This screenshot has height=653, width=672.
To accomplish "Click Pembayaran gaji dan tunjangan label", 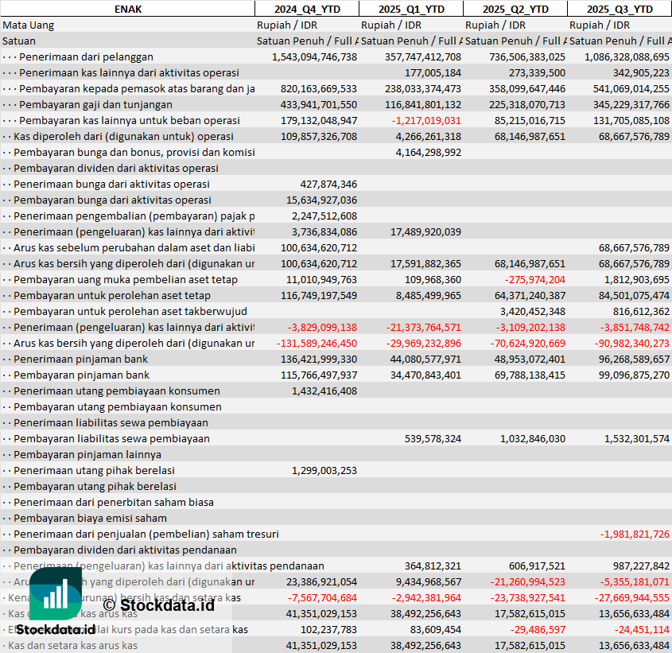I will 95,105.
